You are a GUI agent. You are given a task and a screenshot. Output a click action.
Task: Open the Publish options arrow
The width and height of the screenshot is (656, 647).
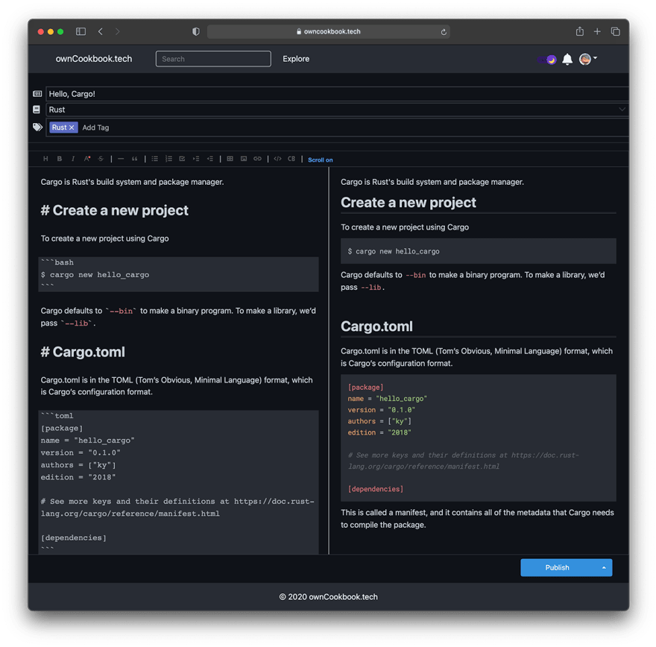tap(604, 567)
